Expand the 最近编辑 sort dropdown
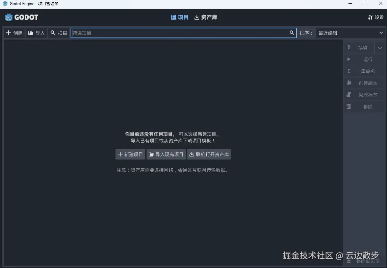387x268 pixels. tap(350, 33)
